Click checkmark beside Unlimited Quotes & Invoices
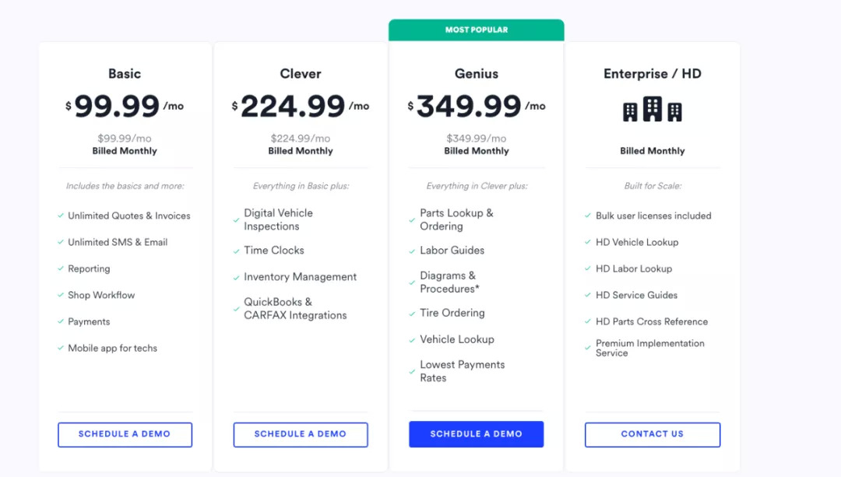 (61, 216)
